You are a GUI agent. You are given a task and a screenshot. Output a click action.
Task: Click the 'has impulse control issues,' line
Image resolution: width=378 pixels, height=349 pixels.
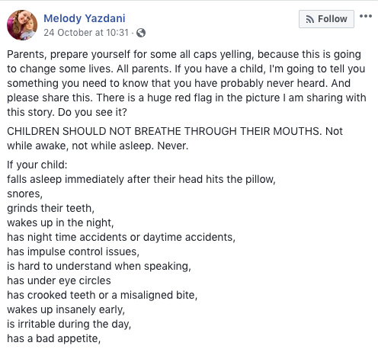(x=73, y=251)
